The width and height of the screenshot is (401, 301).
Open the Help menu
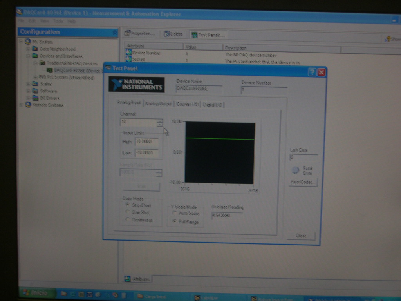pos(72,21)
